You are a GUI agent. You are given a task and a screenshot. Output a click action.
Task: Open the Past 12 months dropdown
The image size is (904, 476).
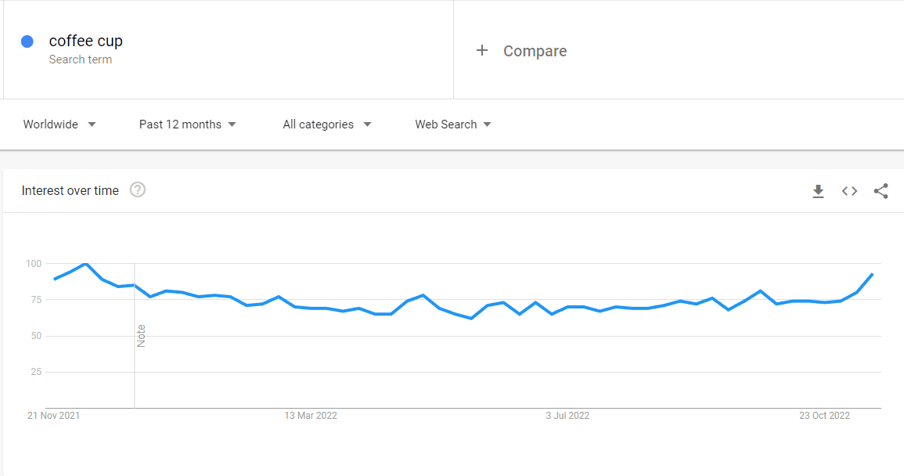point(187,124)
